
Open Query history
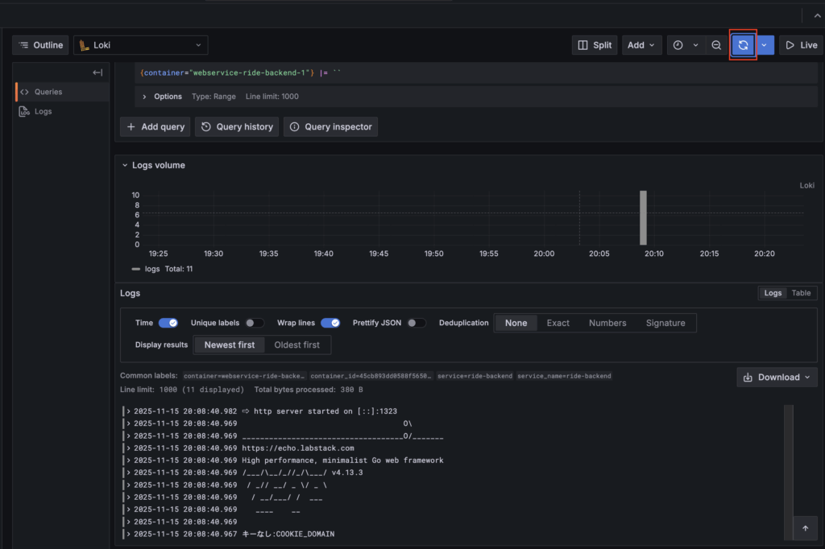pyautogui.click(x=237, y=126)
